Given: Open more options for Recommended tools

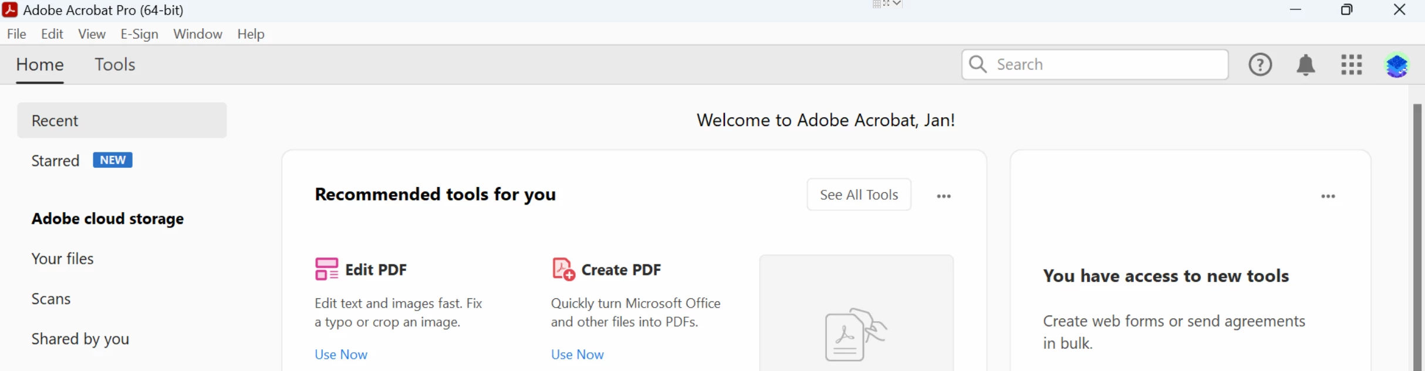Looking at the screenshot, I should click(x=944, y=196).
